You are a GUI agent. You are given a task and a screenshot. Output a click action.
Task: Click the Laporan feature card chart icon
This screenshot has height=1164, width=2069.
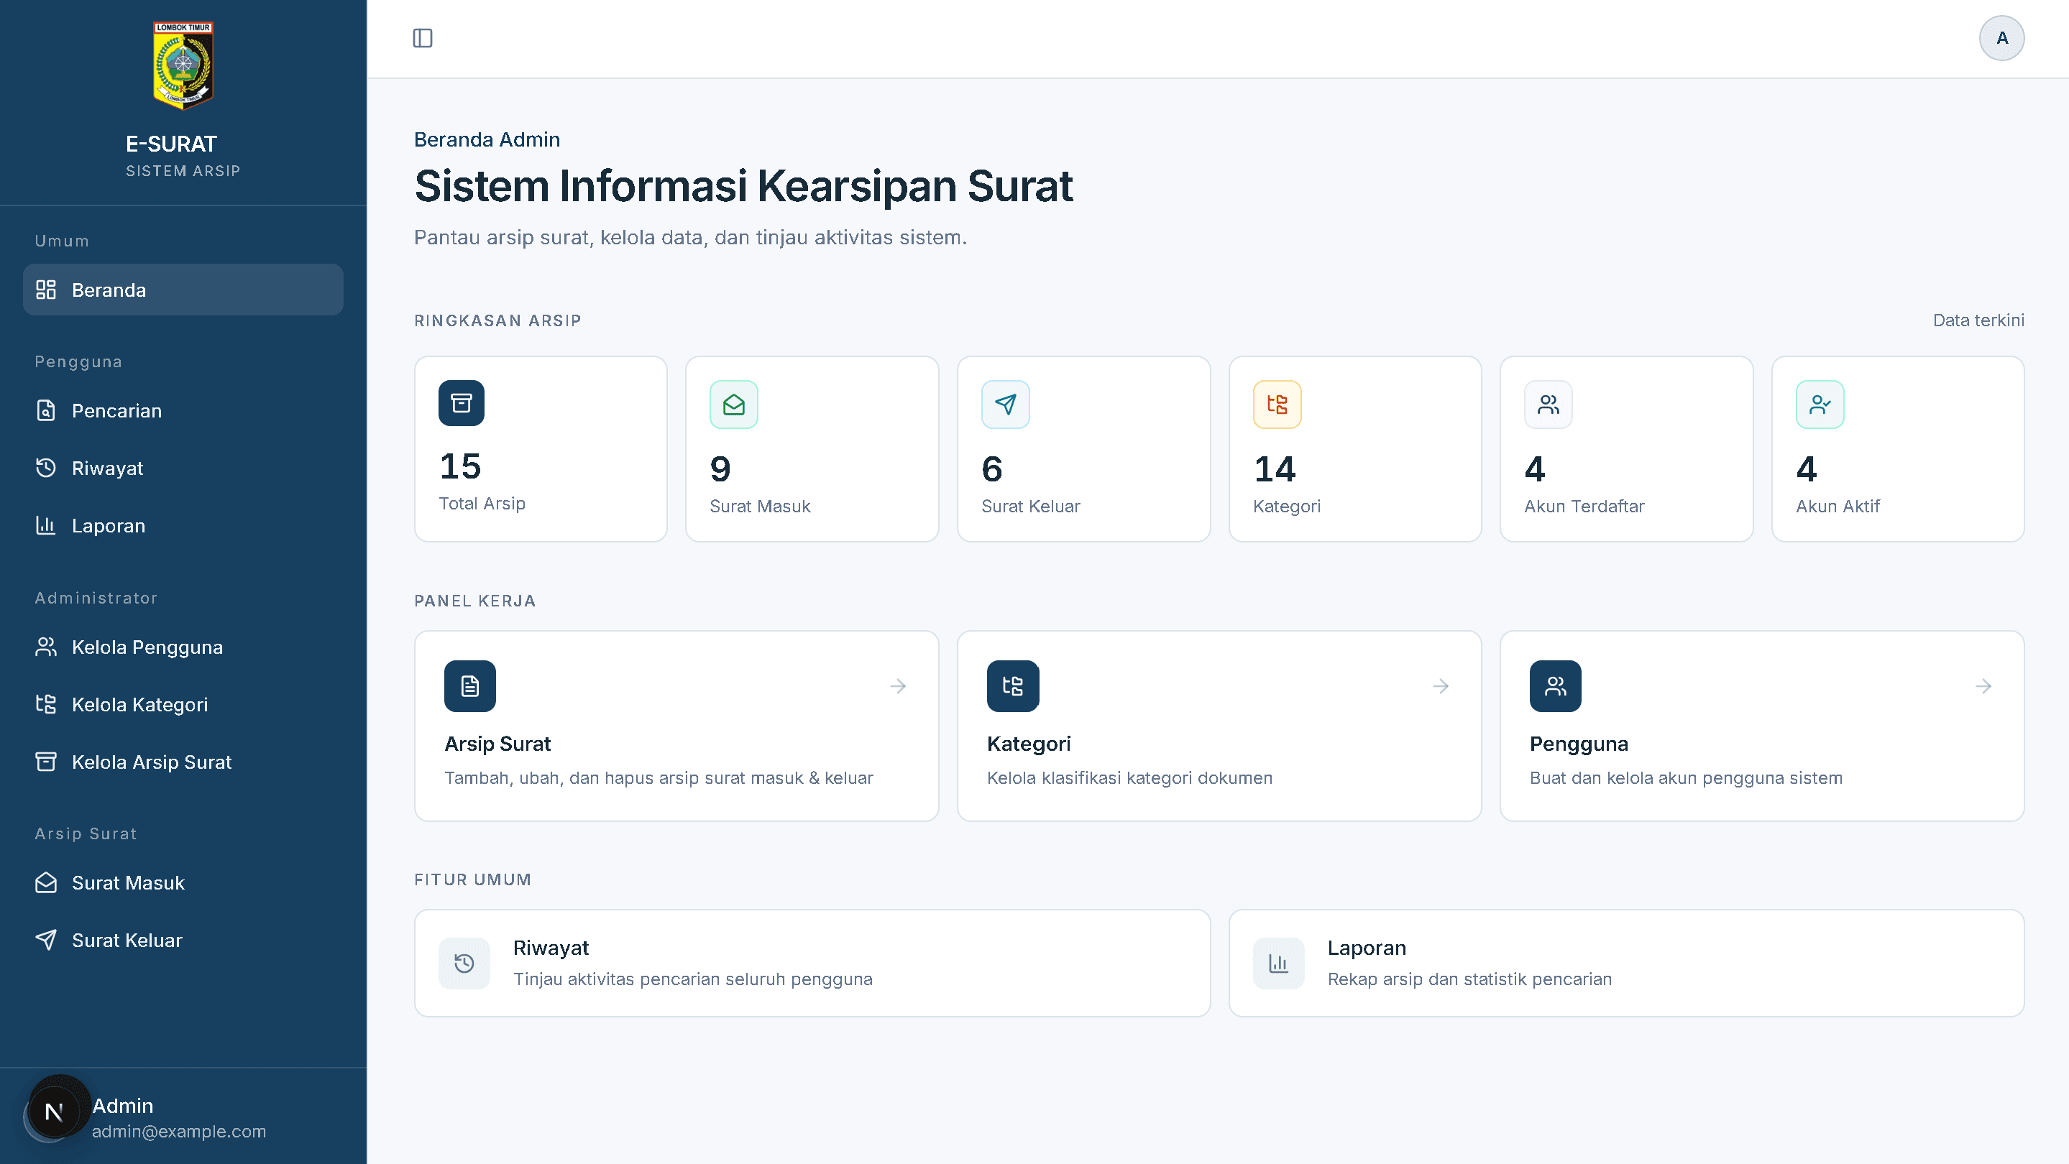[1279, 964]
